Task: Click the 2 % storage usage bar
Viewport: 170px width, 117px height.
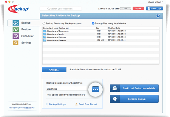Action: [x=125, y=9]
